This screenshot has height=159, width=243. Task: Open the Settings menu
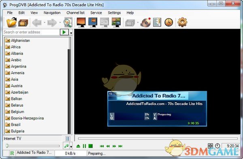point(114,13)
